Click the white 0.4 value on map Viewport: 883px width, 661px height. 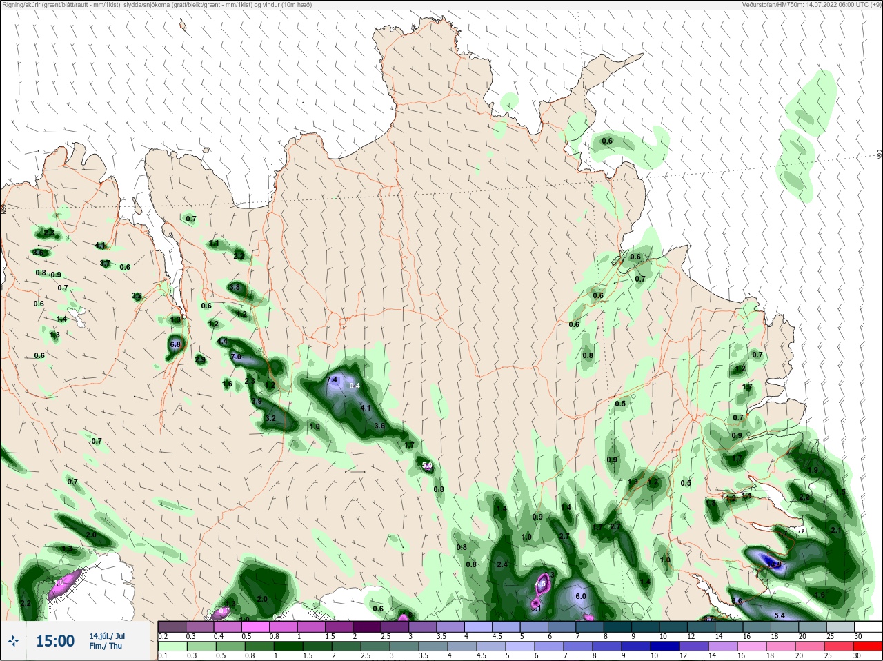point(355,386)
